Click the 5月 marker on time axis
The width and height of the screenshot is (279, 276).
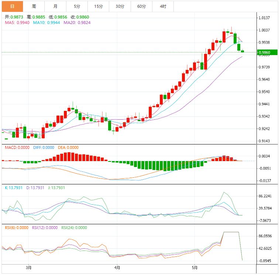point(194,267)
